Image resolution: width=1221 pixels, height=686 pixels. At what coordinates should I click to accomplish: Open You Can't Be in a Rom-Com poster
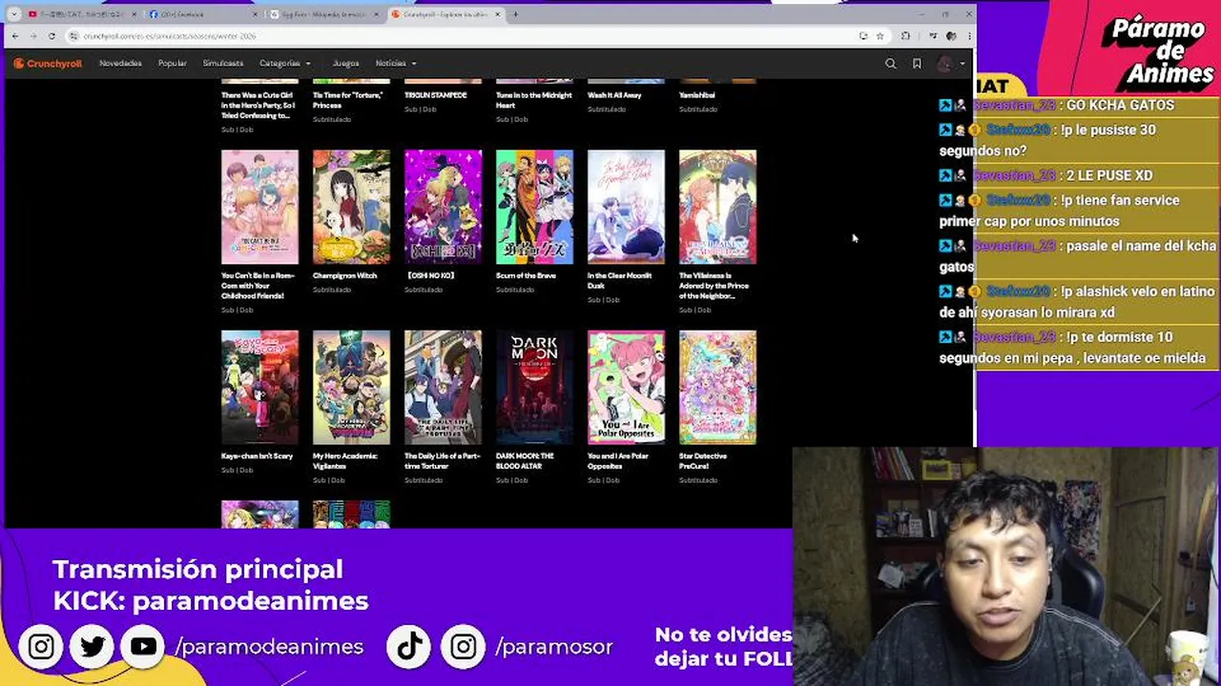[x=259, y=207]
